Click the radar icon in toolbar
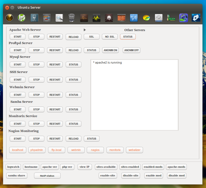The height and width of the screenshot is (188, 206). [9, 18]
